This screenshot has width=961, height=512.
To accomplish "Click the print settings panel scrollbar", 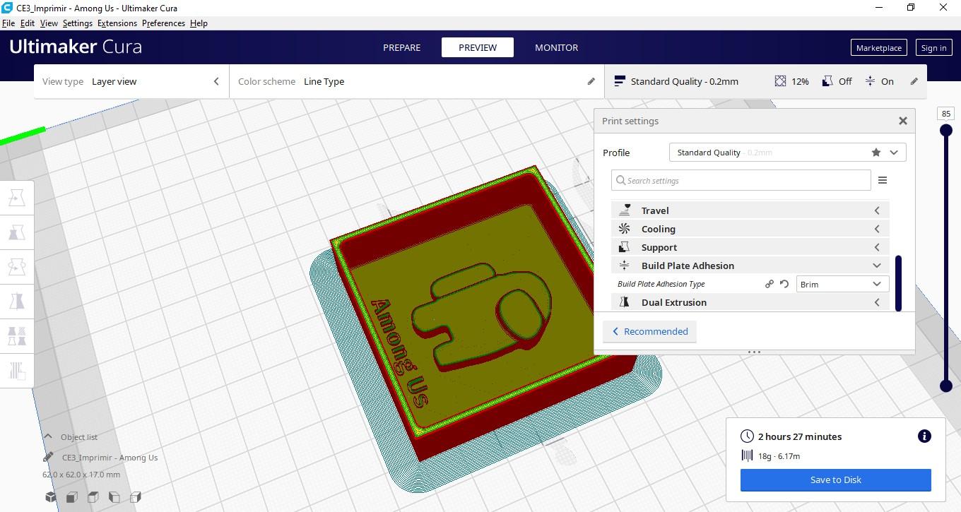I will pos(898,282).
